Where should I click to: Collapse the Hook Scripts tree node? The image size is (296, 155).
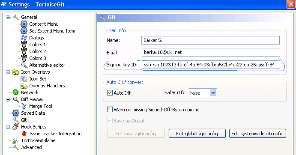point(8,127)
